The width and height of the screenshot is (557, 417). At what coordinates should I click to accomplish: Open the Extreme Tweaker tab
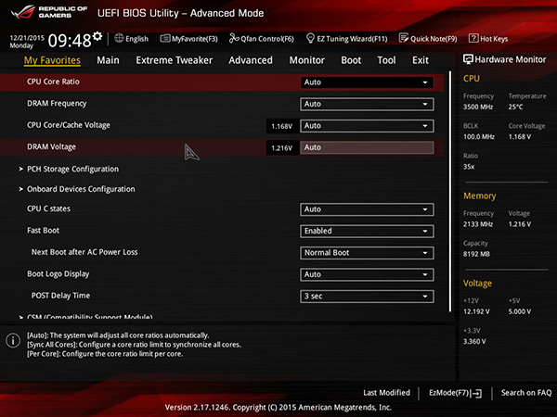coord(175,60)
